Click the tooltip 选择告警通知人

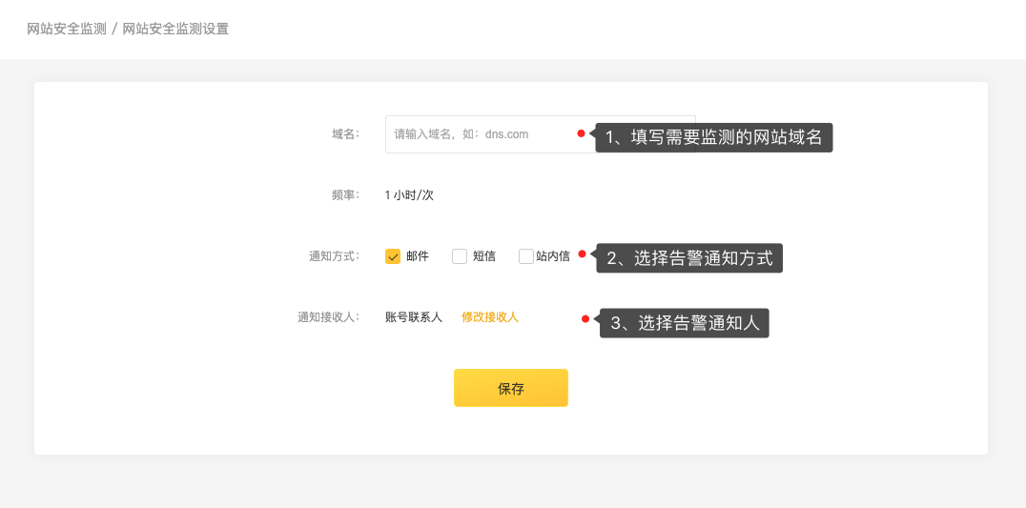pos(685,323)
